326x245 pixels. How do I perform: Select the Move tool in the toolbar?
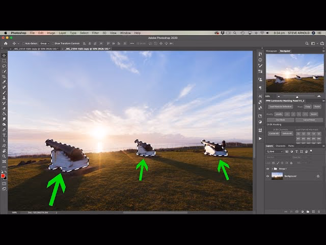pyautogui.click(x=4, y=55)
